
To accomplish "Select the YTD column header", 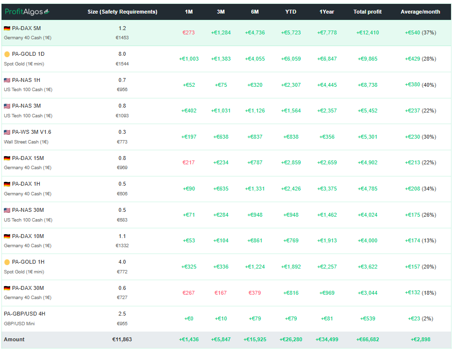I will 291,12.
